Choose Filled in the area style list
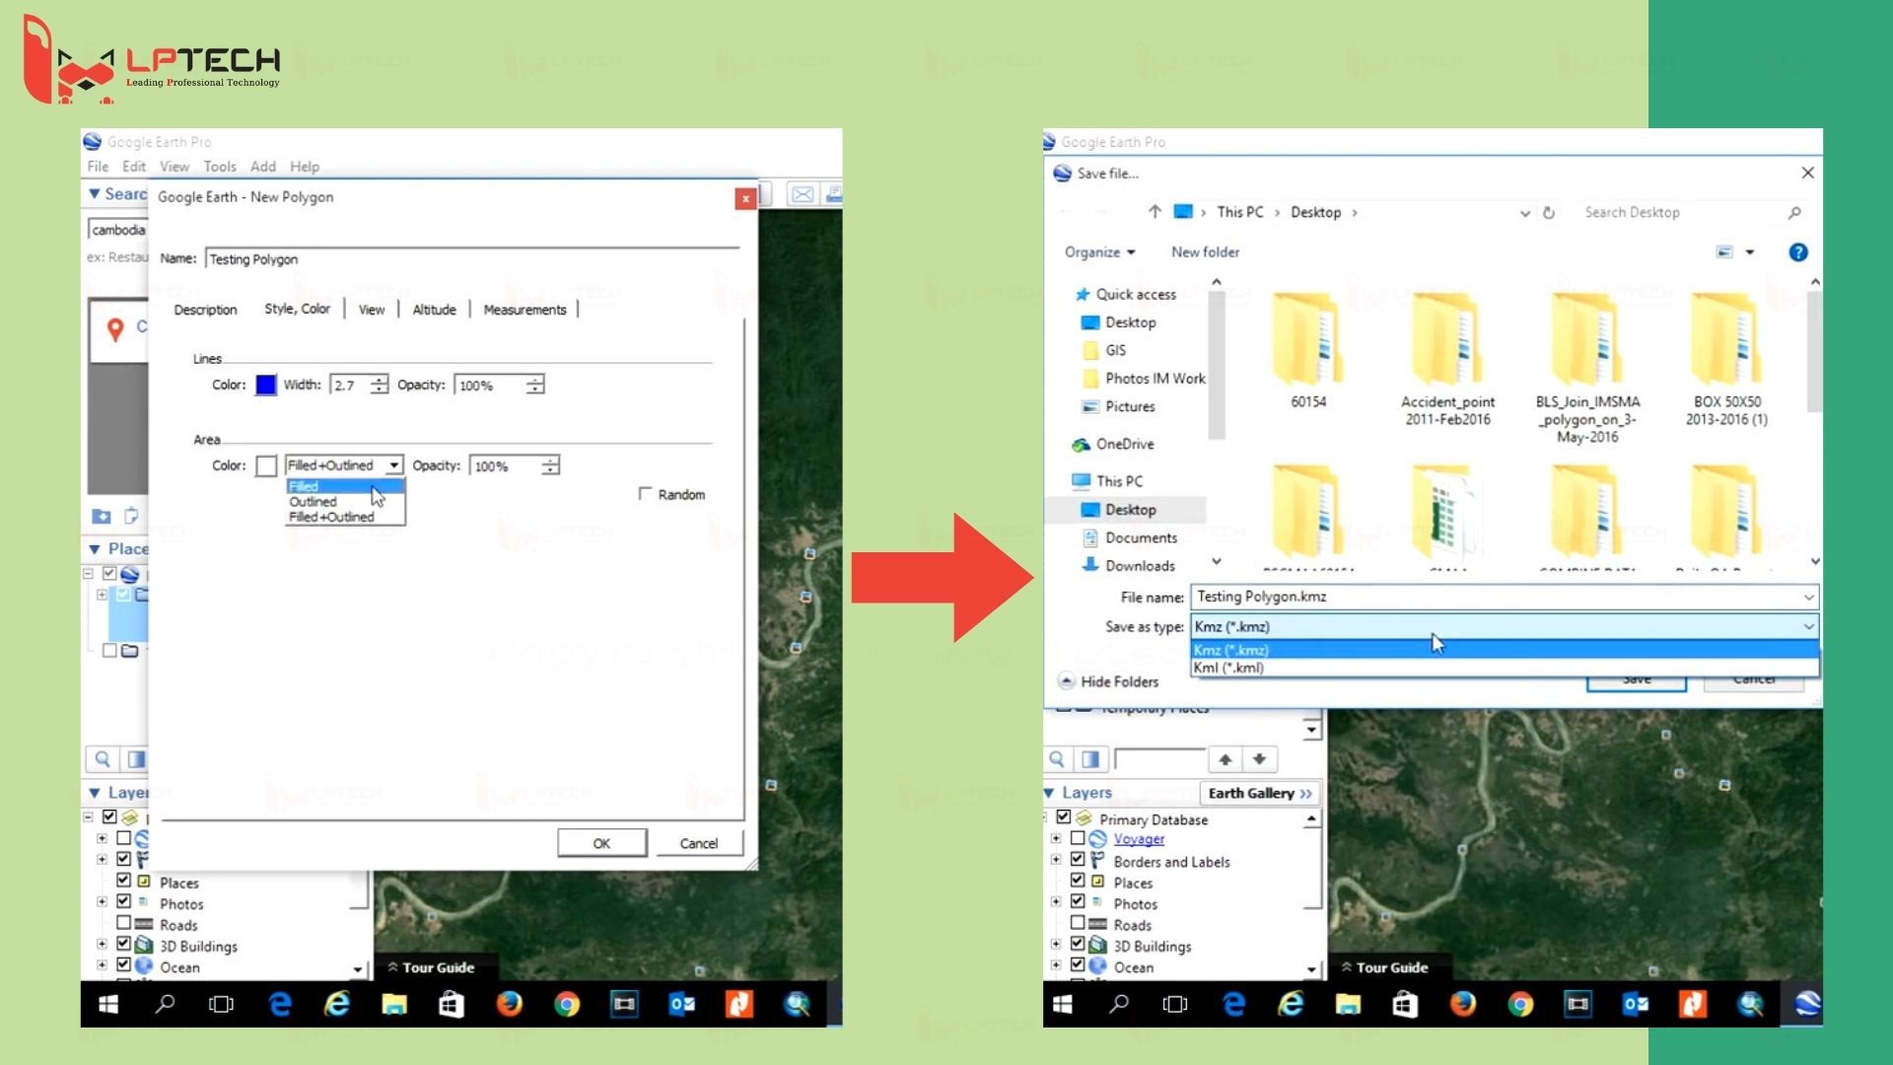 coord(344,486)
